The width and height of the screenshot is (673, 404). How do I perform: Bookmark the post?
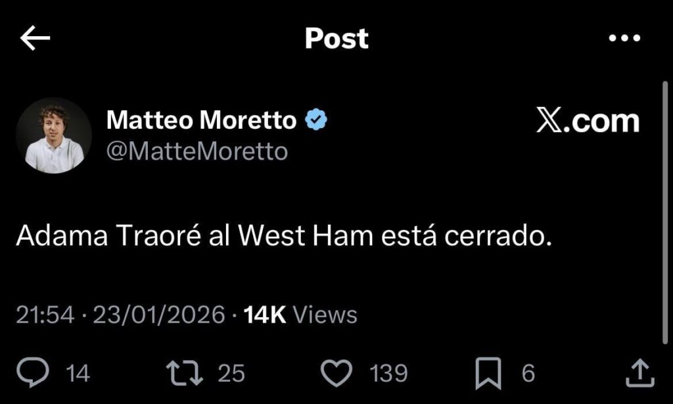coord(489,372)
